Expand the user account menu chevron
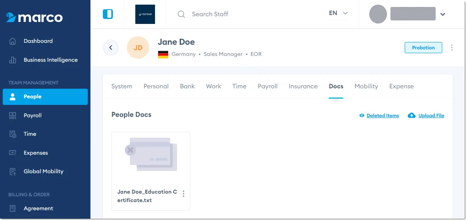This screenshot has height=221, width=467. tap(443, 15)
